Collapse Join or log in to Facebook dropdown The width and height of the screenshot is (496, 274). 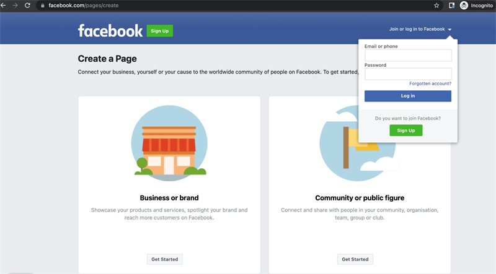pyautogui.click(x=420, y=29)
